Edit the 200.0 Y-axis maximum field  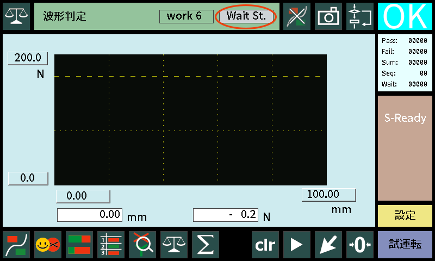coord(28,58)
